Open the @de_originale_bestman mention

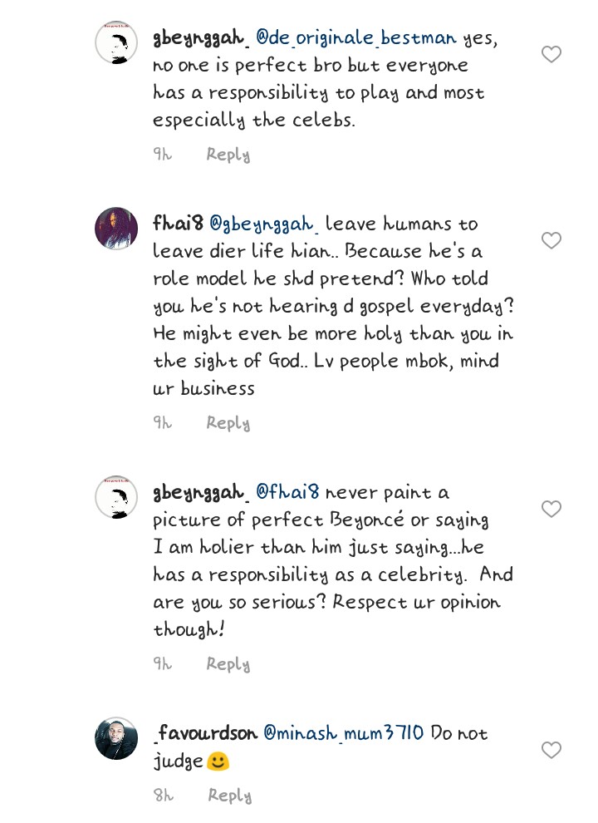pyautogui.click(x=356, y=38)
